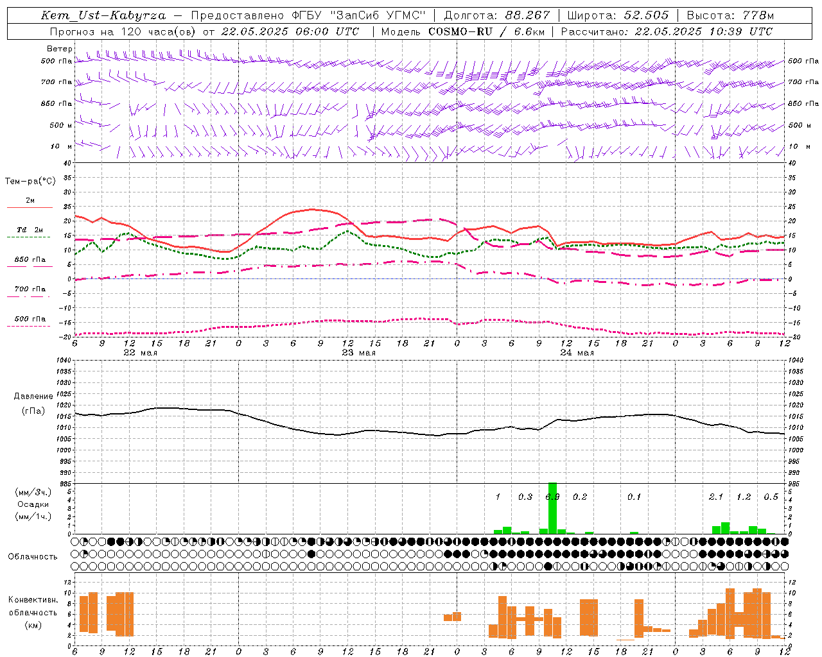Image resolution: width=822 pixels, height=657 pixels.
Task: Click the (мм/3ч.) precipitation unit label
Action: [x=33, y=492]
